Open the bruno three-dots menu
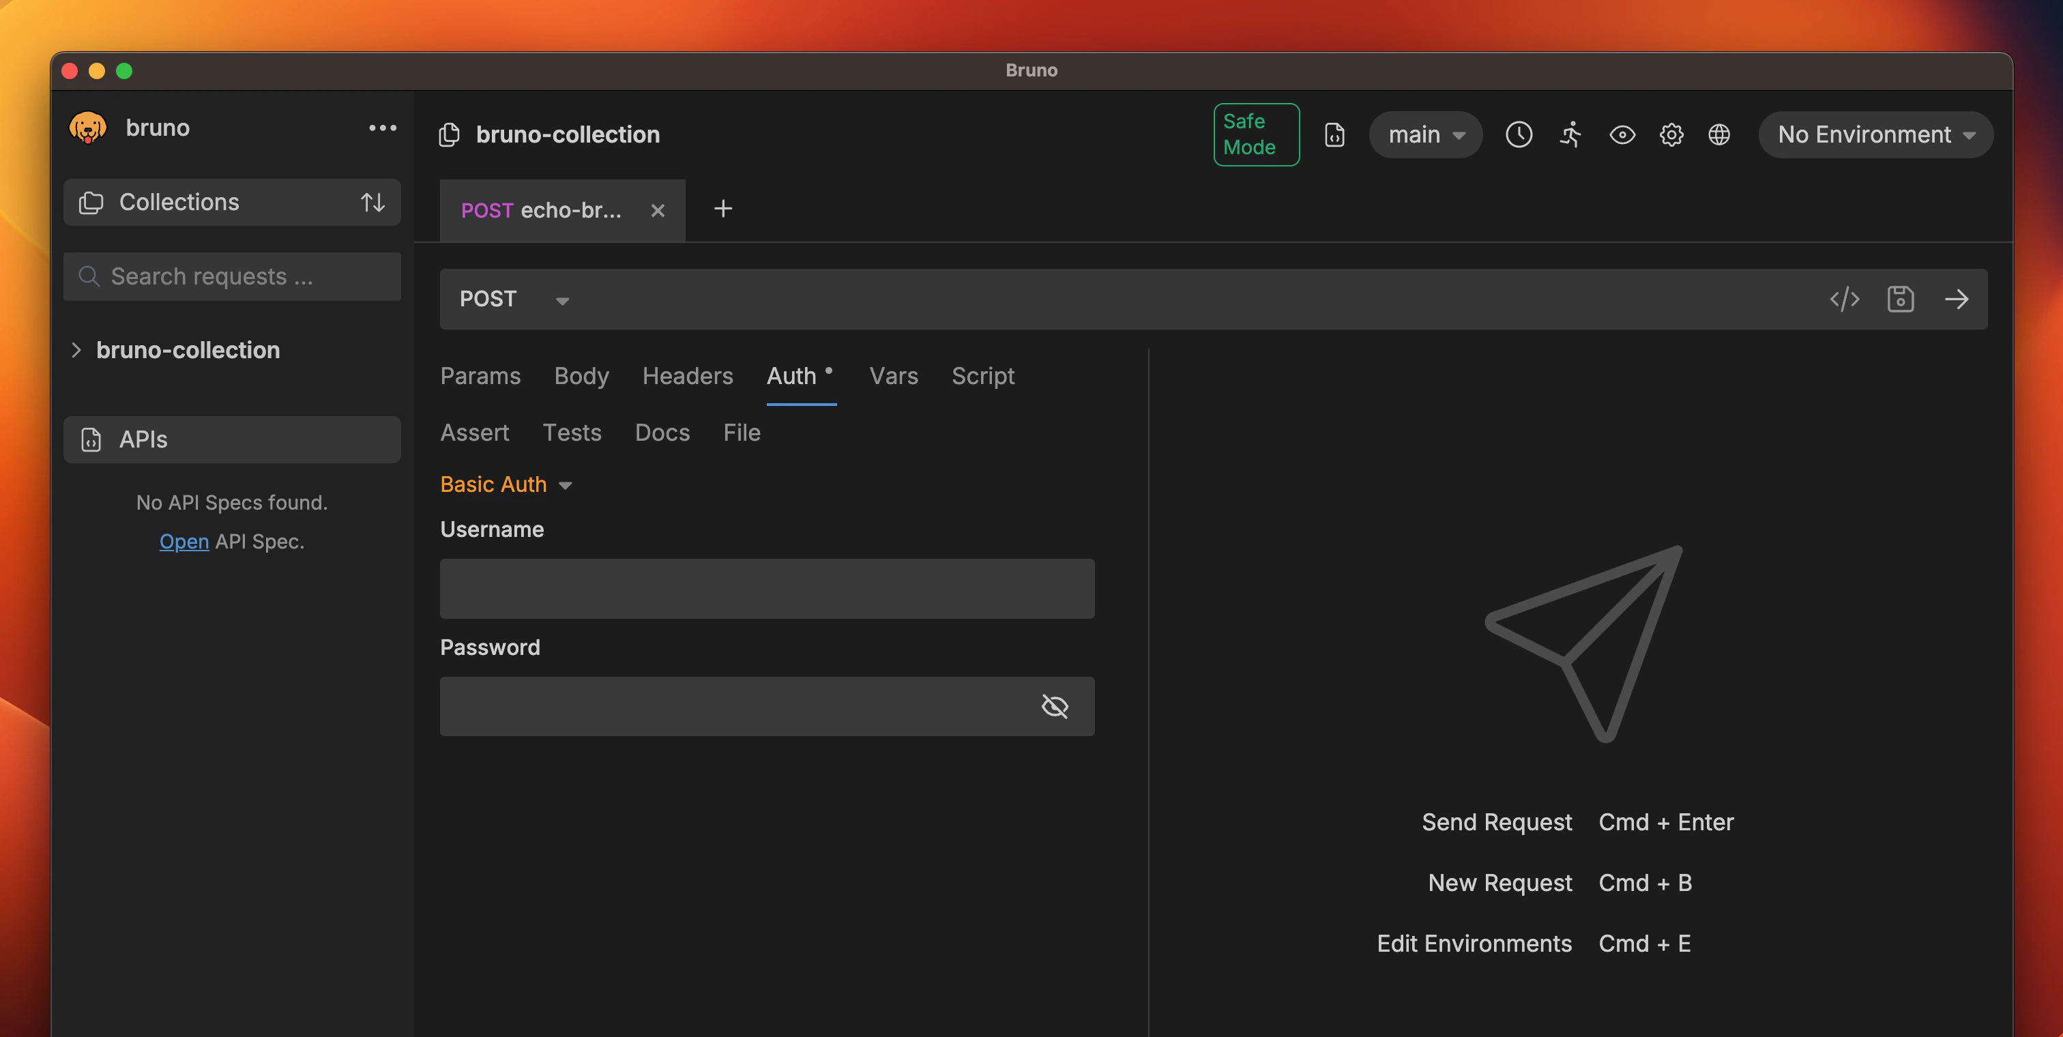Screen dimensions: 2063x1037 (382, 128)
